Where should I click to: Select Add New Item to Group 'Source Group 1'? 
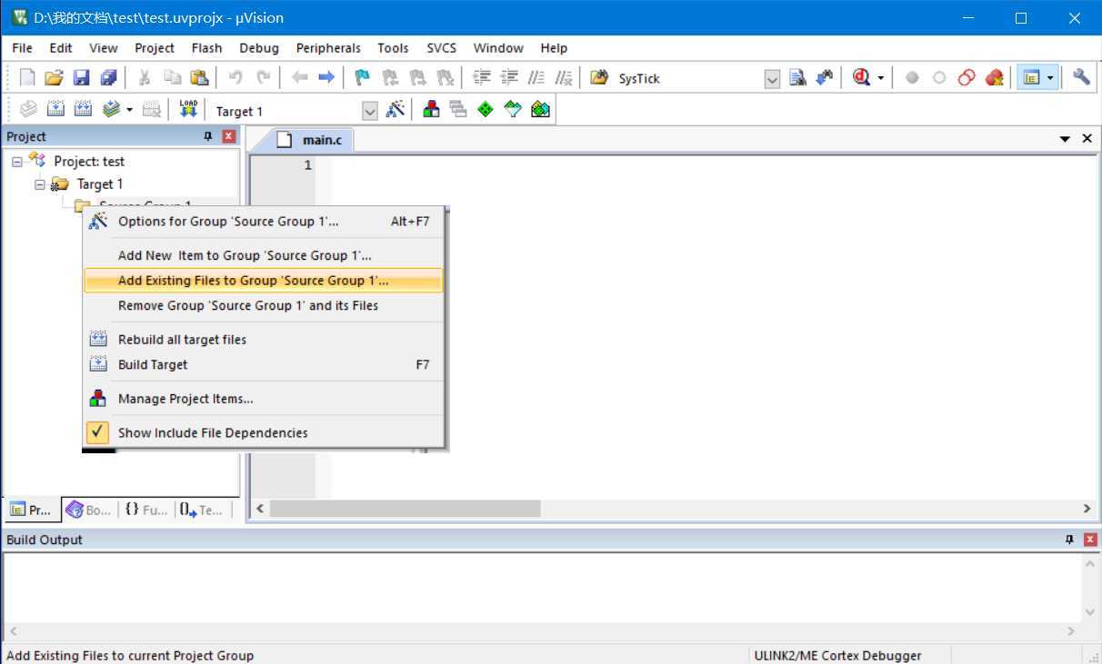[263, 255]
